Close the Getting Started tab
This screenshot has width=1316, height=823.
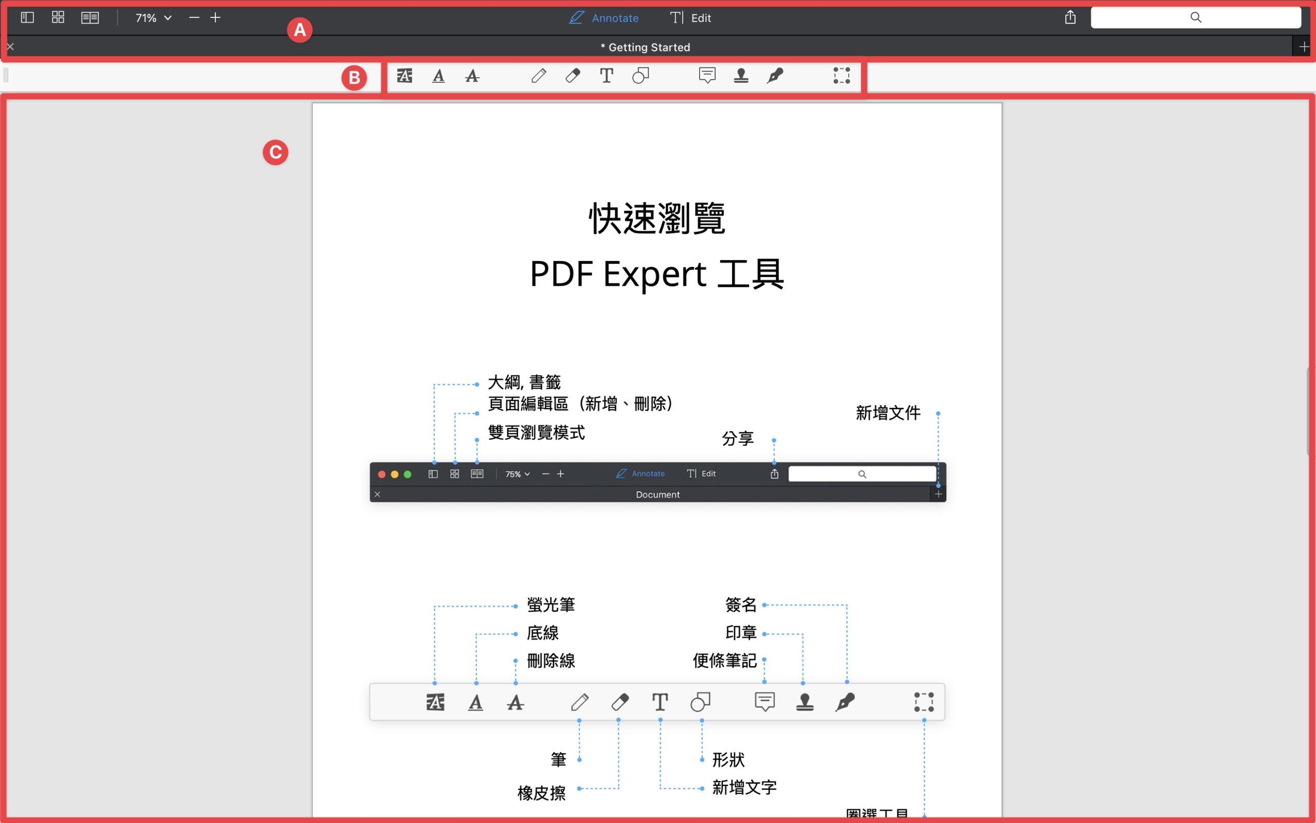(10, 47)
